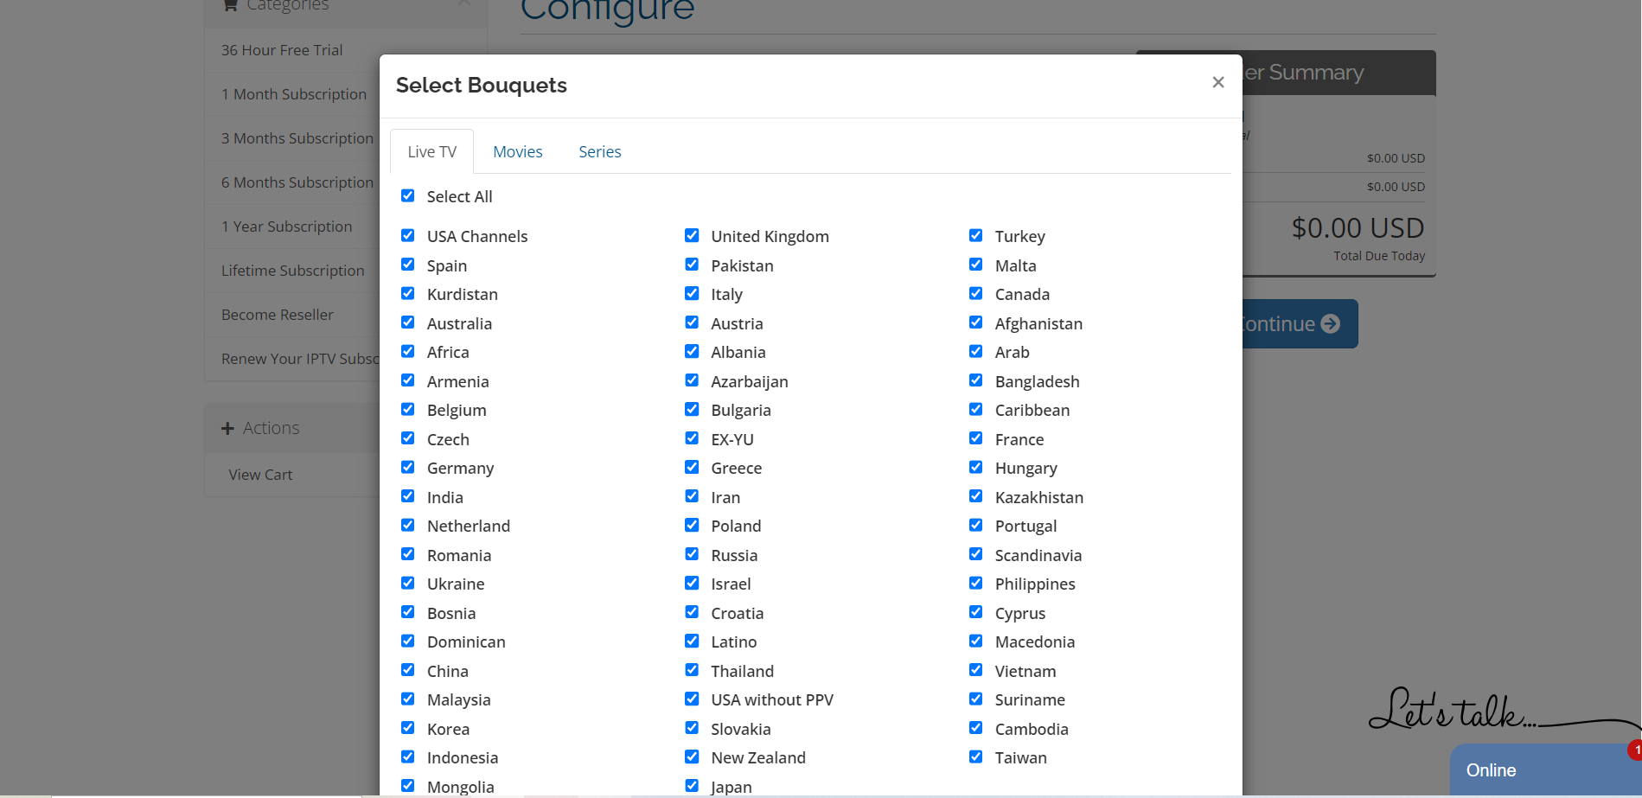1642x798 pixels.
Task: Toggle the Kurdistan bouquet checkbox
Action: 408,294
